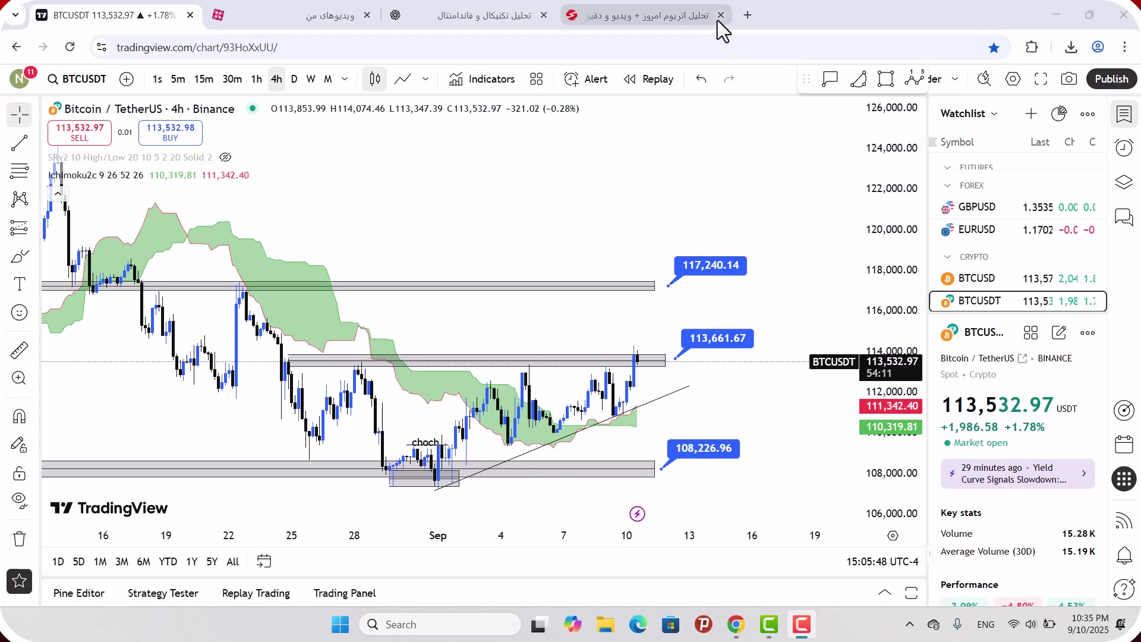The image size is (1141, 642).
Task: Switch to 1h timeframe
Action: [x=256, y=79]
